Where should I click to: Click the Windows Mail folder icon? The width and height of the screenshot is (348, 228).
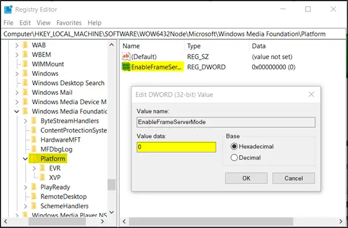(x=26, y=93)
